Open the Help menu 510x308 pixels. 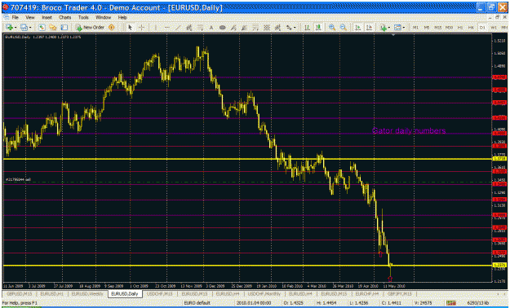point(122,17)
